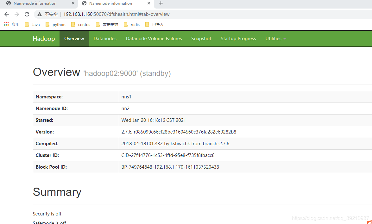The width and height of the screenshot is (372, 224).
Task: Click the 'Security is off.' text
Action: tap(48, 214)
